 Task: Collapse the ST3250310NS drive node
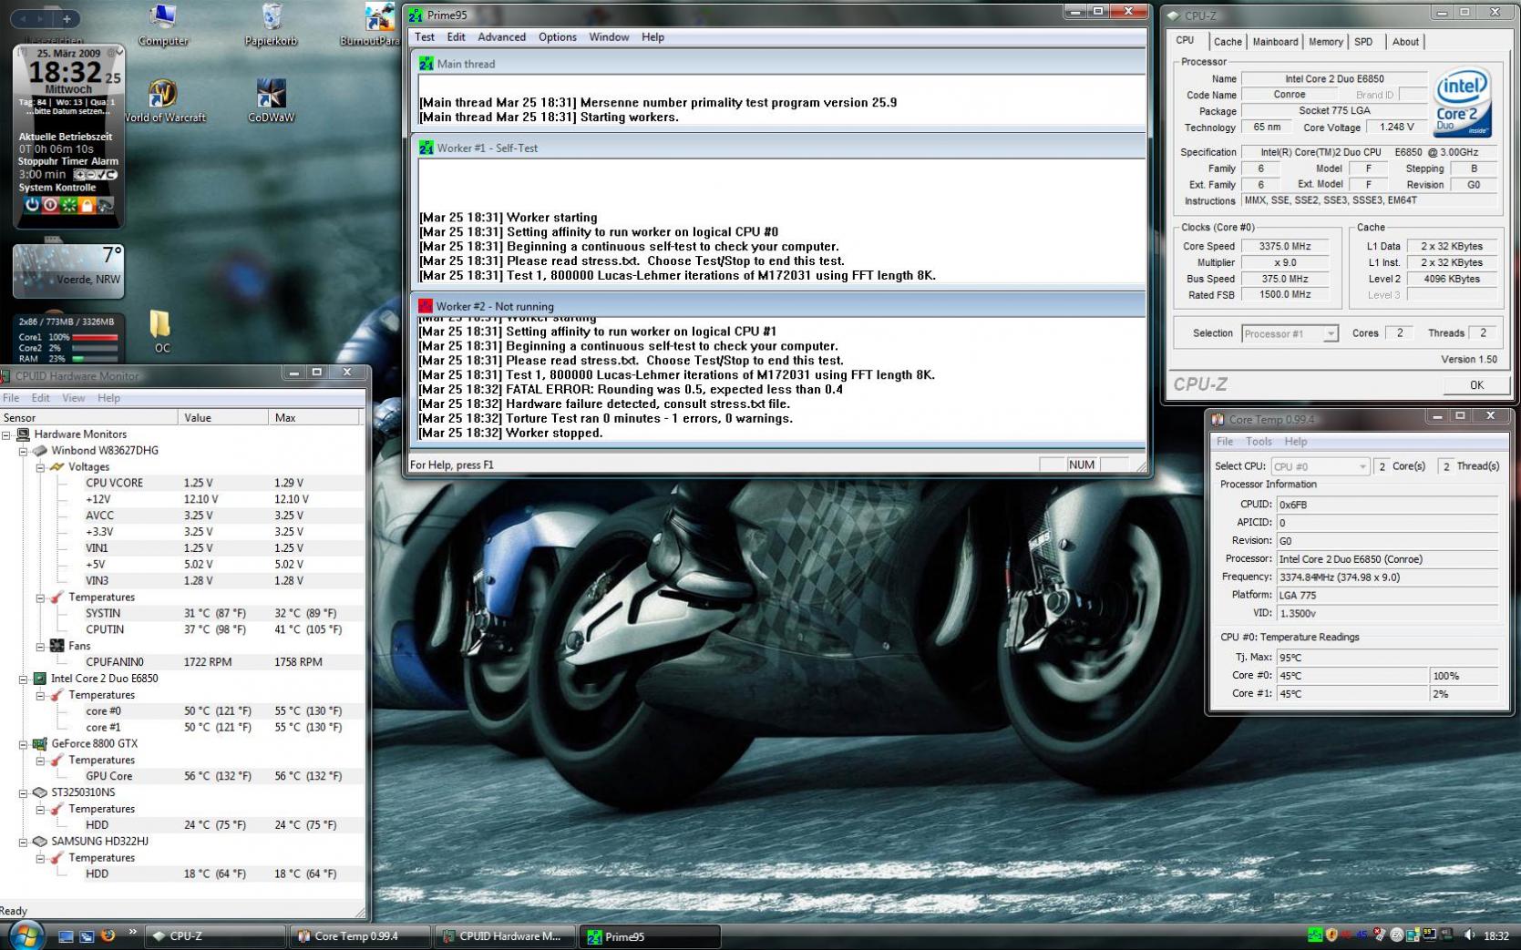click(23, 792)
